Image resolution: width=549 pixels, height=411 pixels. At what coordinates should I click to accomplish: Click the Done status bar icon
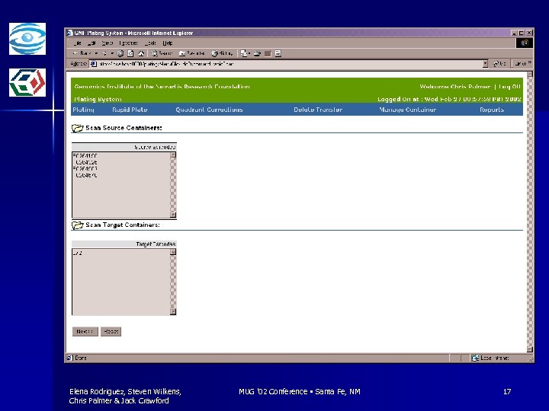pos(69,358)
